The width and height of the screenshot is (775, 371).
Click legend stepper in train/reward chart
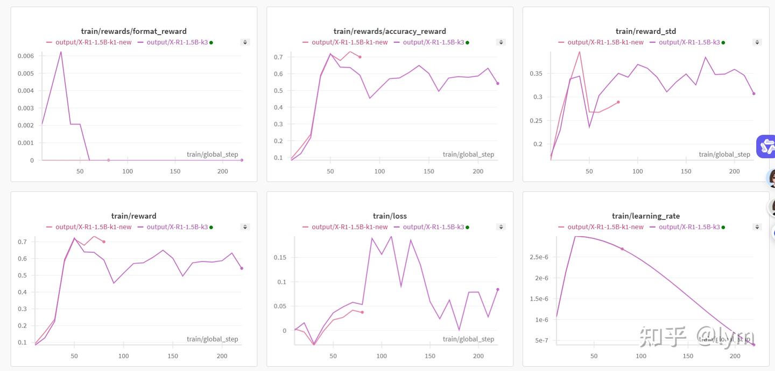245,227
